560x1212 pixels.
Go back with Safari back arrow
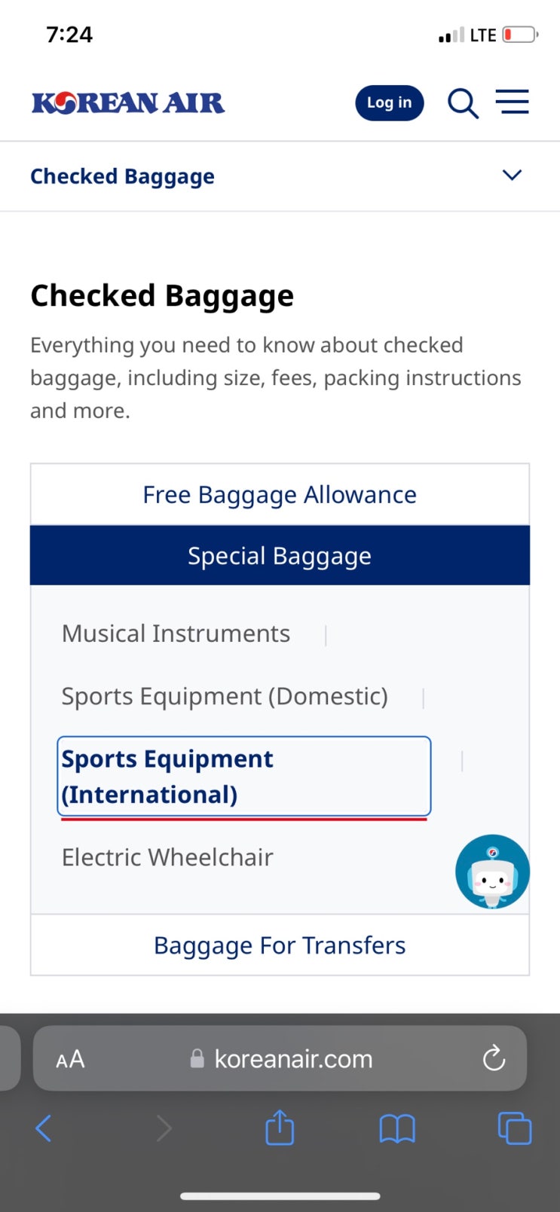coord(44,1128)
